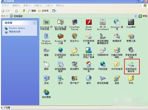Viewport: 148px width, 110px height.
Task: Go up one folder level
Action: point(24,11)
